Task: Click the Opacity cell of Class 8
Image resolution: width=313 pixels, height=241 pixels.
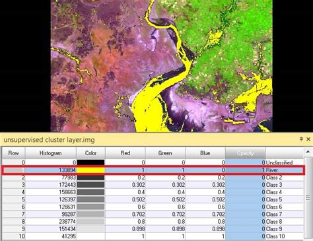Action: [245, 221]
